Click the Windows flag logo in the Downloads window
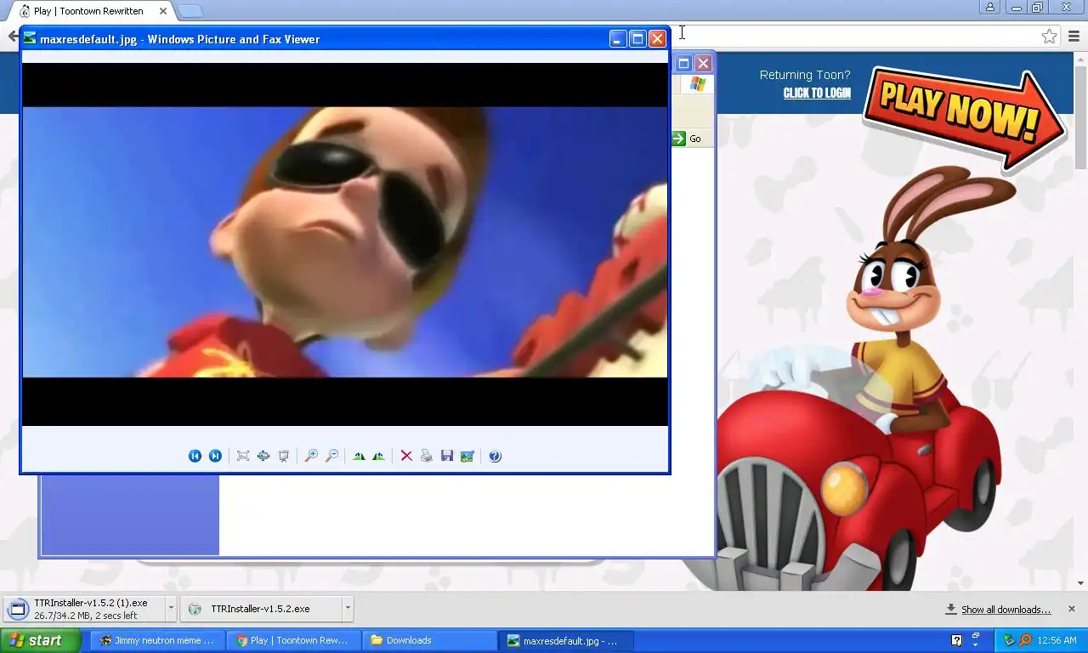 click(698, 84)
